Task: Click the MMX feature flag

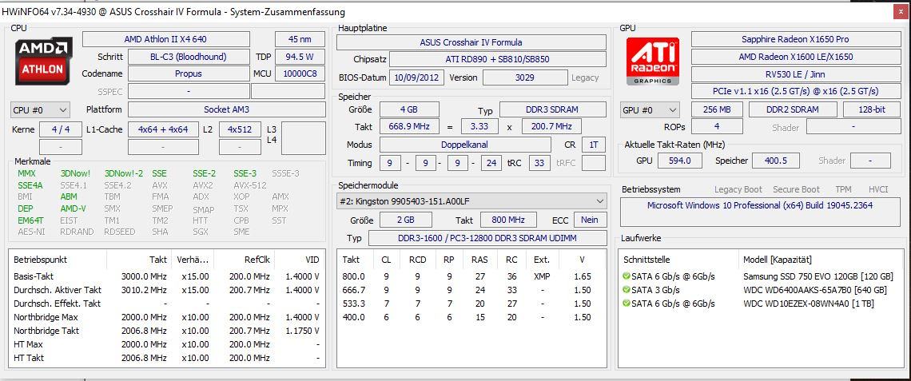Action: 26,173
